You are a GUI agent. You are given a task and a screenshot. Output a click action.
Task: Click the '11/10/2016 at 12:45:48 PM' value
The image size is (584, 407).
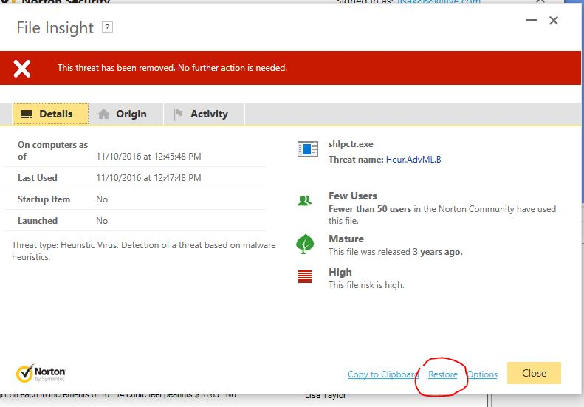pos(148,157)
